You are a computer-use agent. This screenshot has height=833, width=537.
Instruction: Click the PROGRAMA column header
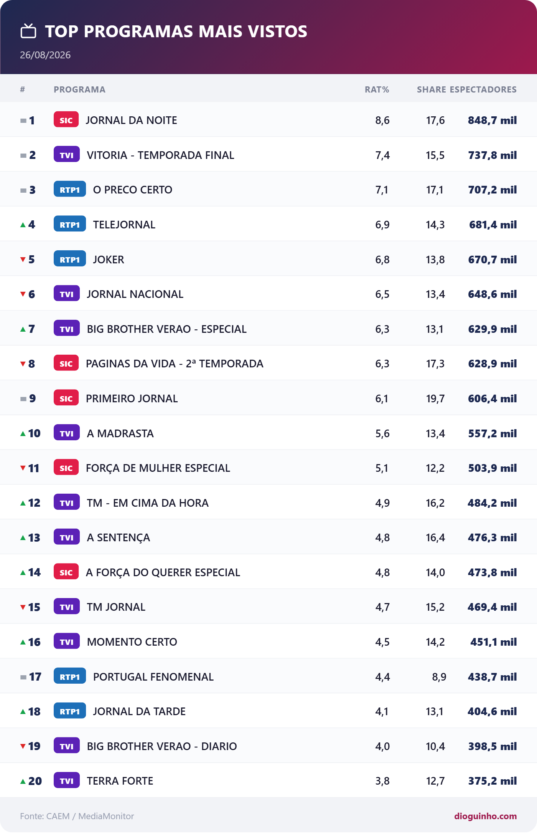coord(79,89)
